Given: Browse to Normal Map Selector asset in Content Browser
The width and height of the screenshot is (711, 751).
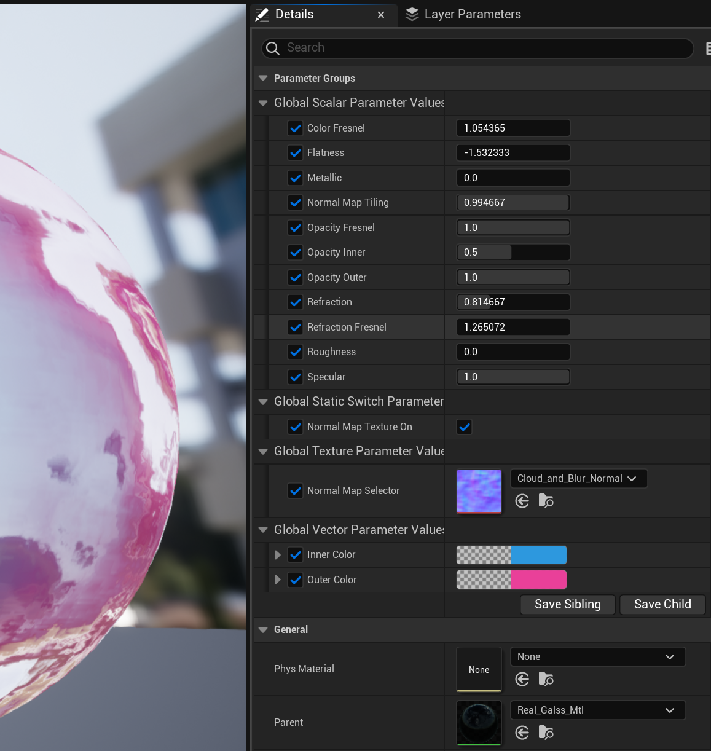Looking at the screenshot, I should [546, 501].
